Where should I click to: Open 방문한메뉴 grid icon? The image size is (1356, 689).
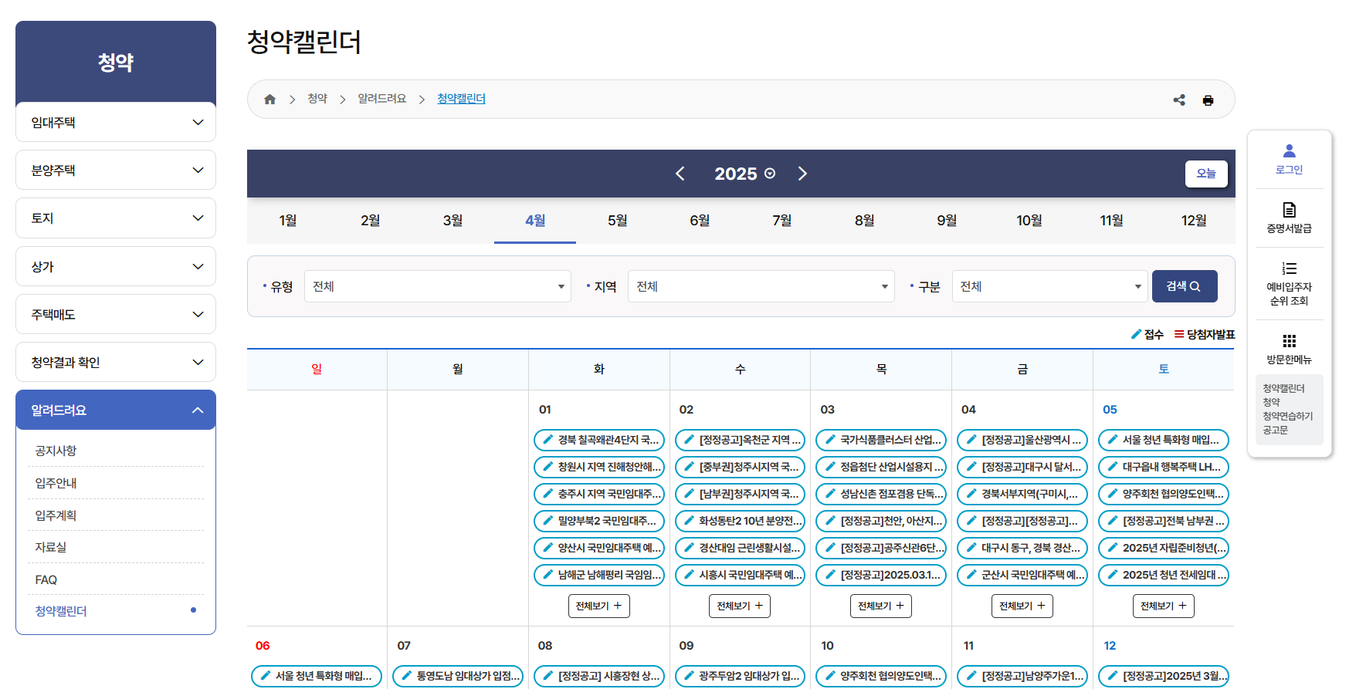pos(1289,341)
